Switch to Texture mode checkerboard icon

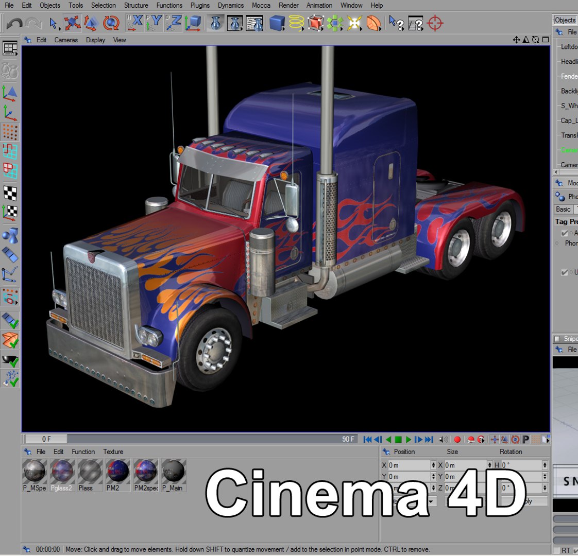[10, 193]
